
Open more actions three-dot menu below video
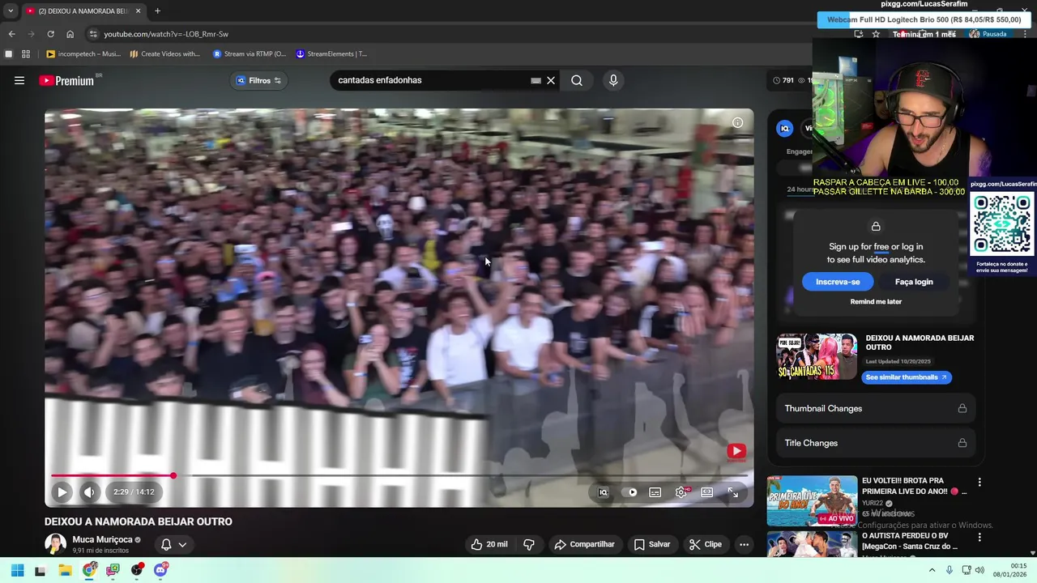tap(744, 544)
